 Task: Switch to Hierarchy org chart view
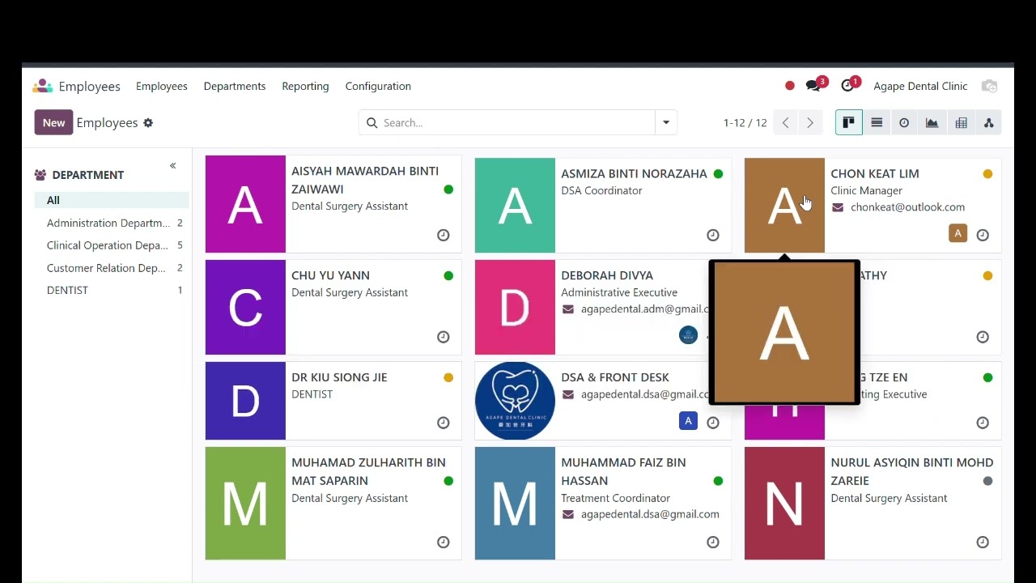pyautogui.click(x=988, y=123)
